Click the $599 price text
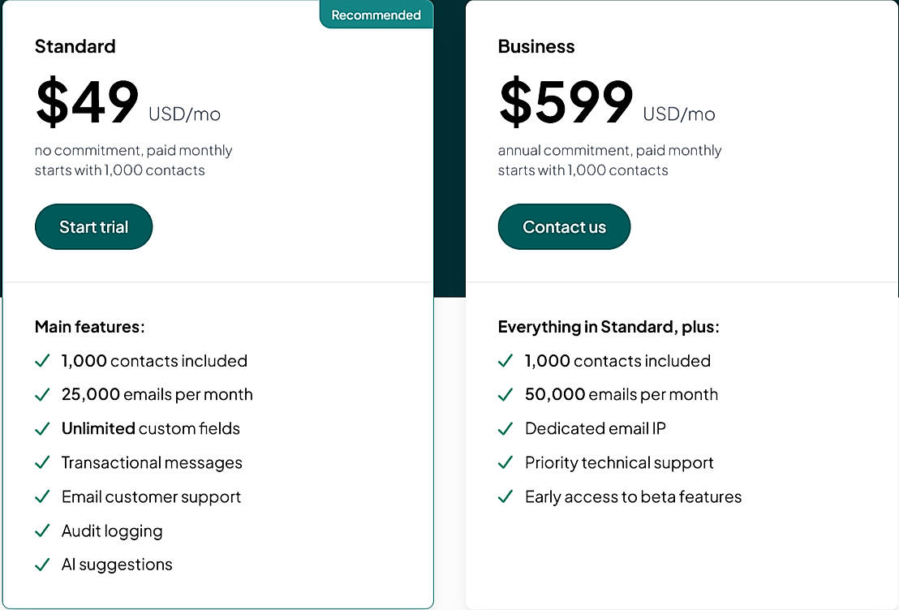 pos(566,103)
